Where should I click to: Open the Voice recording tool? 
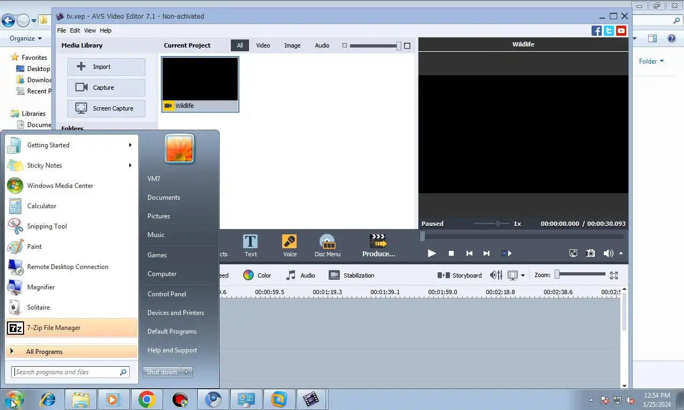pos(290,246)
